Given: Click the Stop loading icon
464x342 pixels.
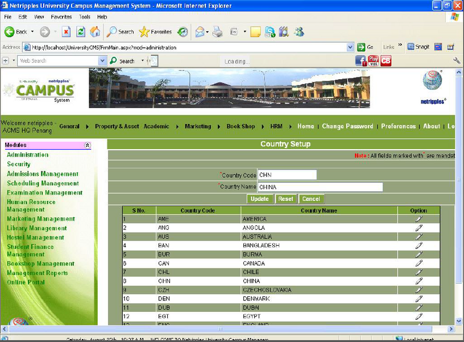Looking at the screenshot, I should tap(66, 32).
